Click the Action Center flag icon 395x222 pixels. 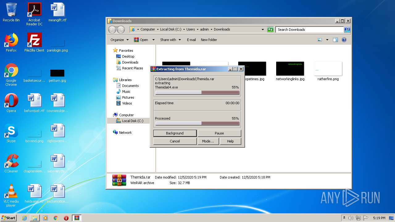point(366,218)
